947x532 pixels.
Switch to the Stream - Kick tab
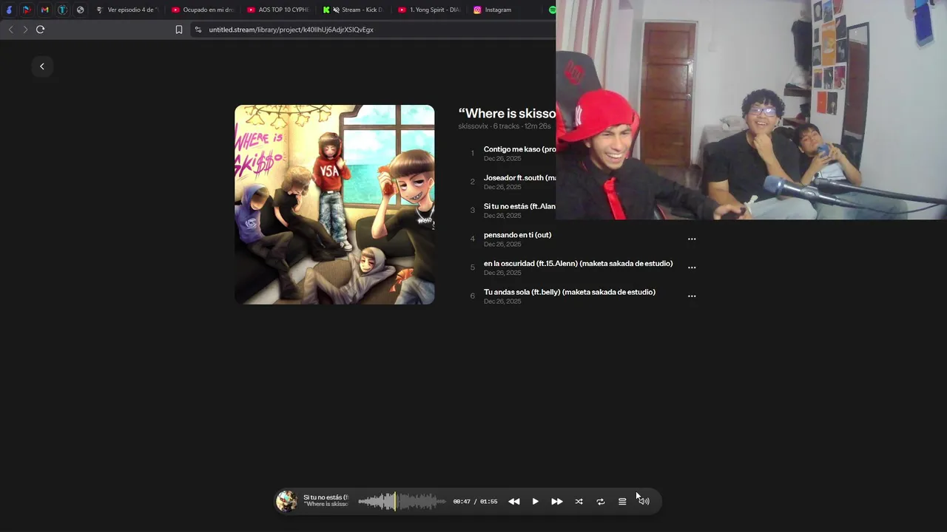coord(354,10)
